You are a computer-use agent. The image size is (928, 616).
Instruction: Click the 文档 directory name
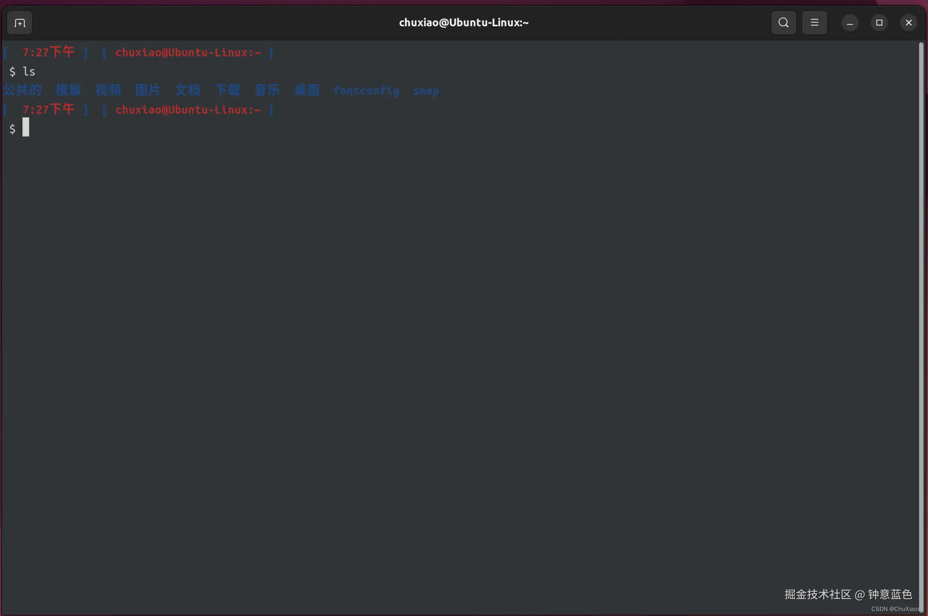[x=187, y=91]
